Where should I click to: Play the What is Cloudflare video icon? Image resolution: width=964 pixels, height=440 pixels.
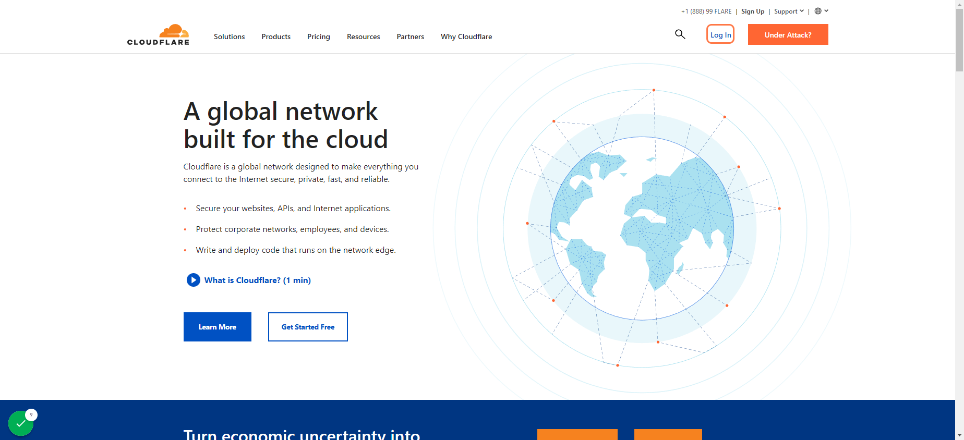[x=194, y=280]
